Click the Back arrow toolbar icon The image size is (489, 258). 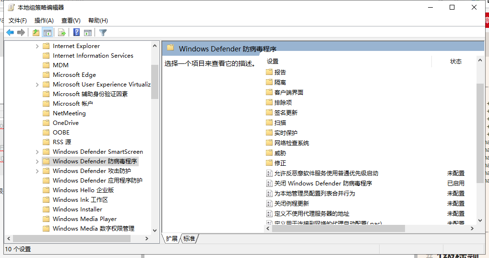10,32
